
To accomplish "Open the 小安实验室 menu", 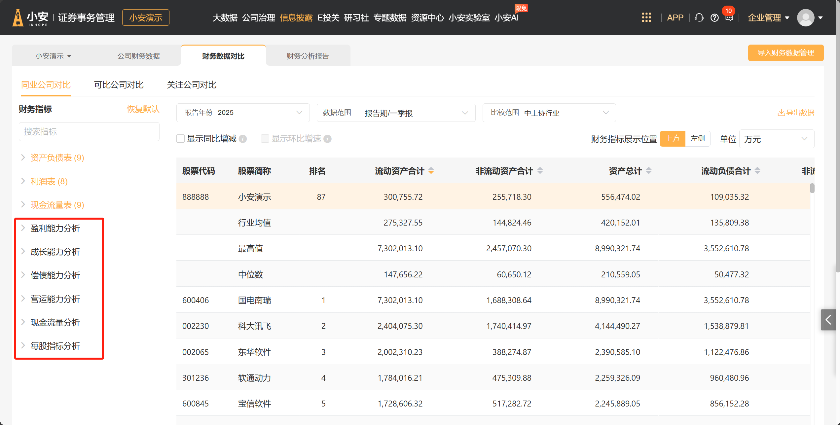I will tap(469, 18).
